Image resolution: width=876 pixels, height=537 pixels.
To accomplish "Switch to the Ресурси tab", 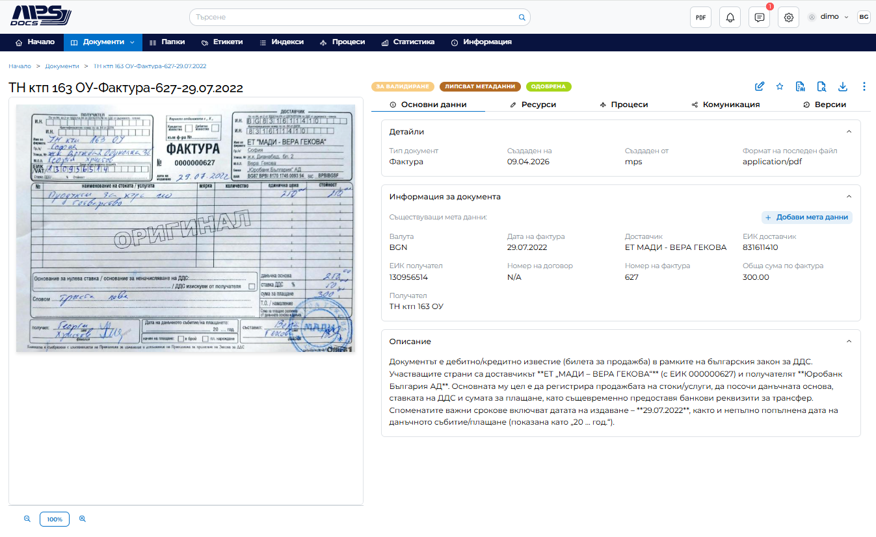I will [x=533, y=105].
